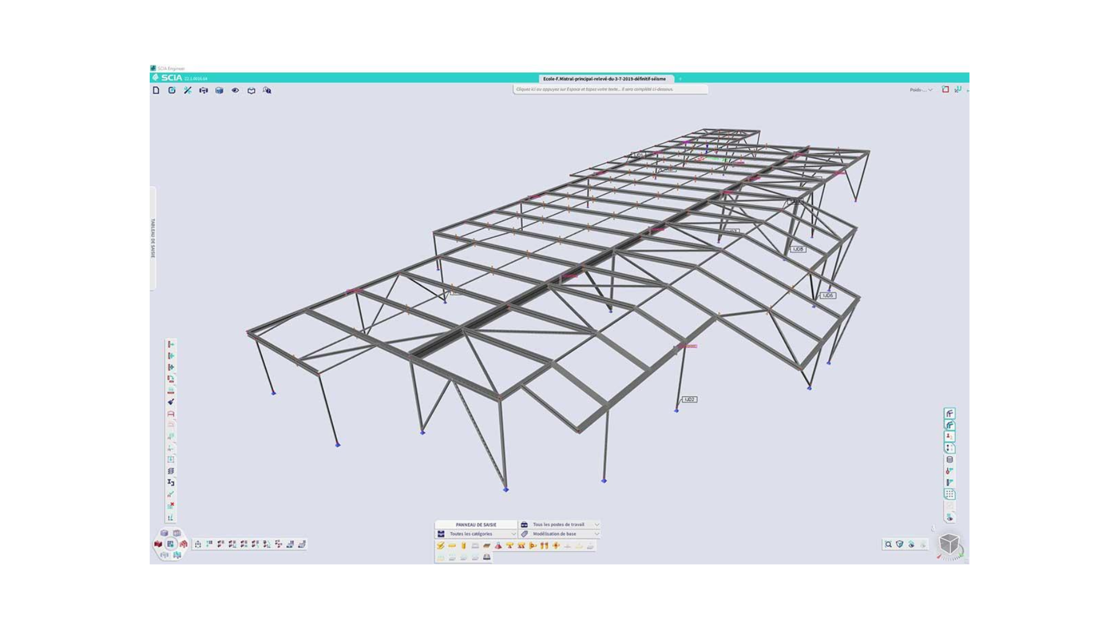
Task: Click the red support cone icon
Action: [x=498, y=546]
